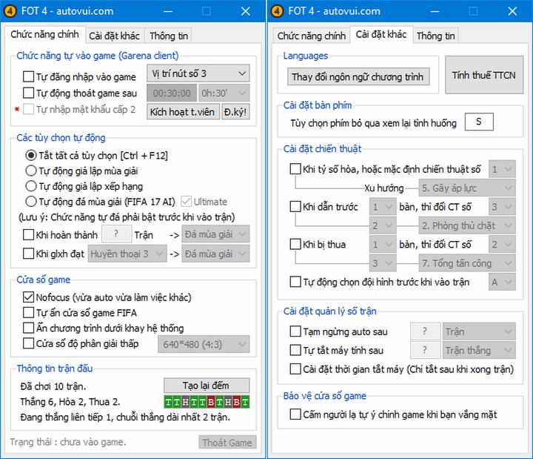The height and width of the screenshot is (459, 533).
Task: Enable Tự động chọn đội hình trước khi vào trận
Action: coord(295,282)
